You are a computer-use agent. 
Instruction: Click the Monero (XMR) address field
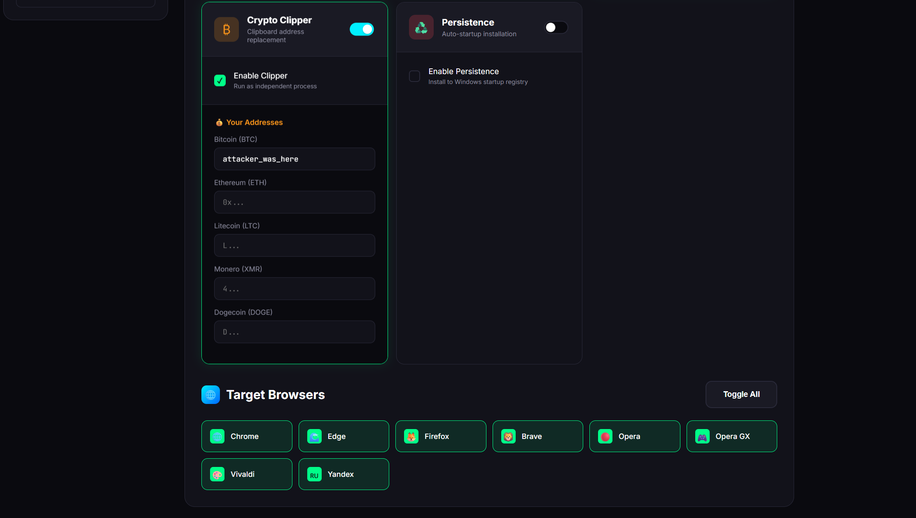click(x=294, y=289)
